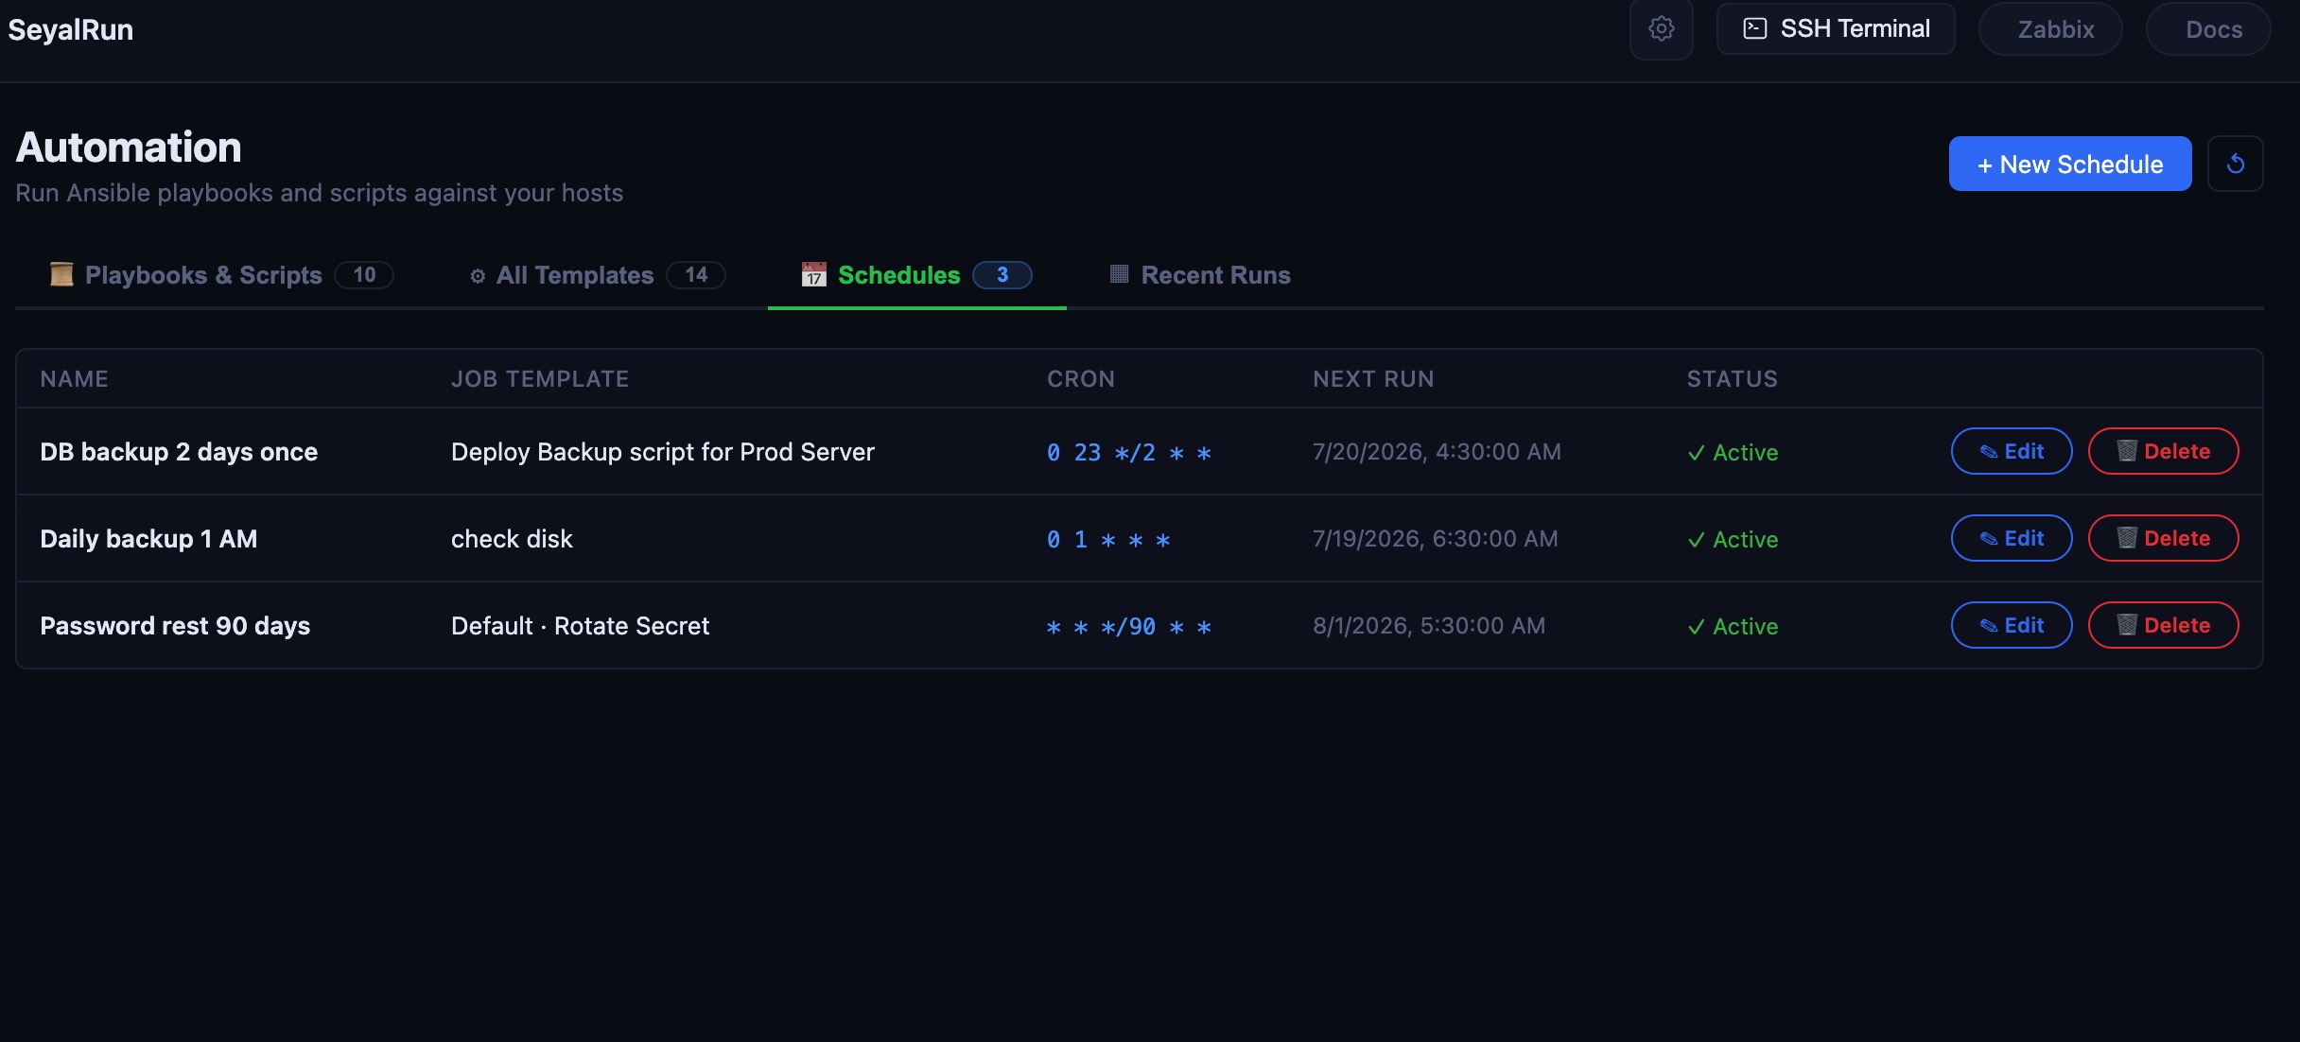Click the Automation page heading
The width and height of the screenshot is (2300, 1042).
[129, 148]
